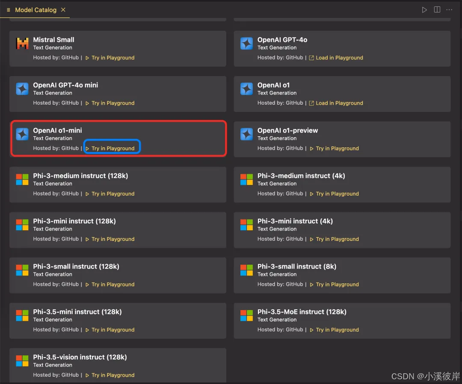Click the OpenAI o1-mini title text
462x384 pixels.
57,130
